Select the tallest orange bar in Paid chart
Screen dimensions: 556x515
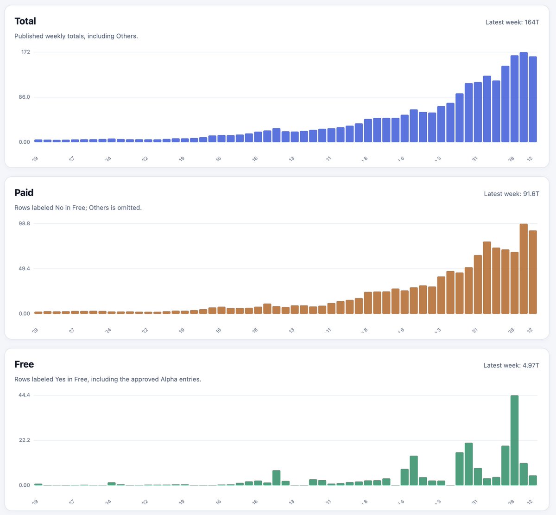[x=524, y=269]
